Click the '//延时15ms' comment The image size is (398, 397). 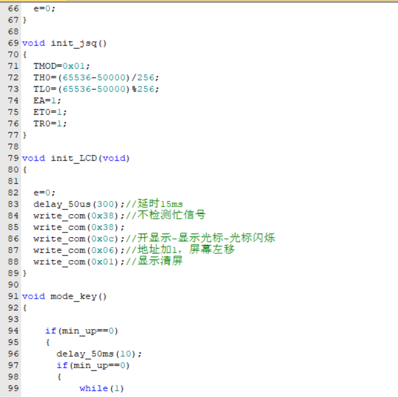[154, 204]
